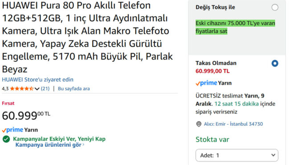
Task: Click Alıcı: Emir - İstanbul 34730 address
Action: click(233, 124)
